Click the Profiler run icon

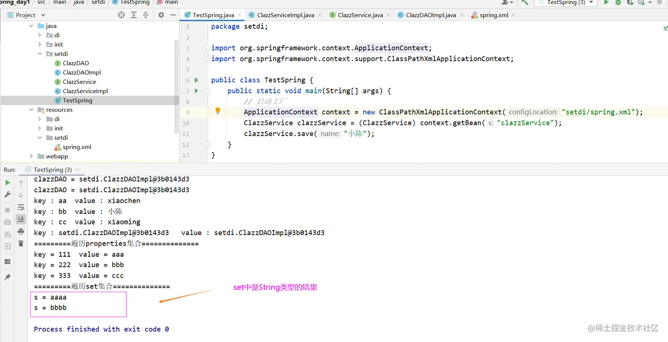pyautogui.click(x=641, y=2)
